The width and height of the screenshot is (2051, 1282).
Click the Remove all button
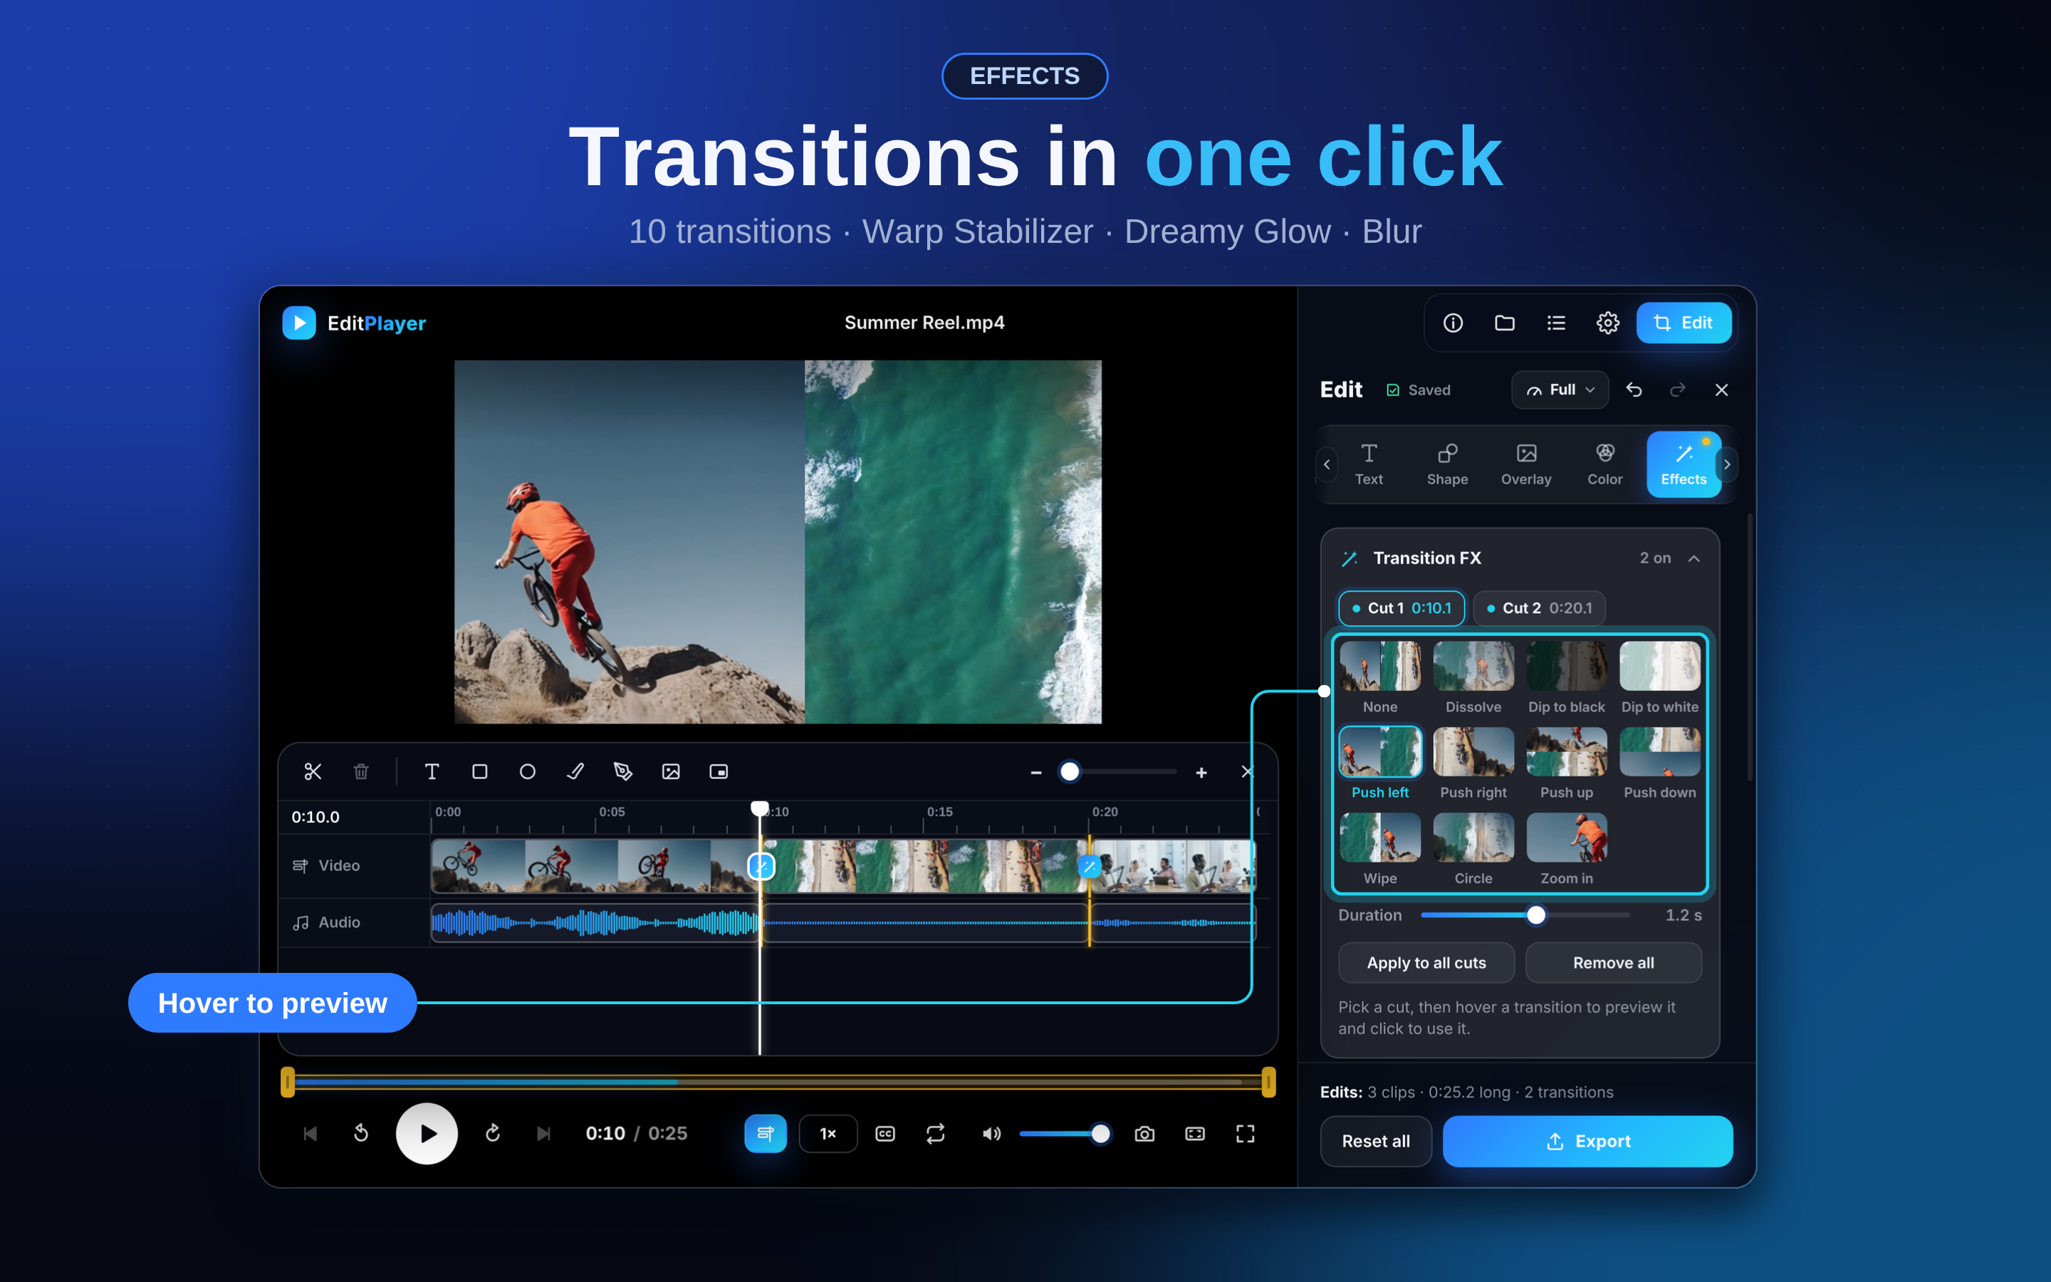point(1614,962)
